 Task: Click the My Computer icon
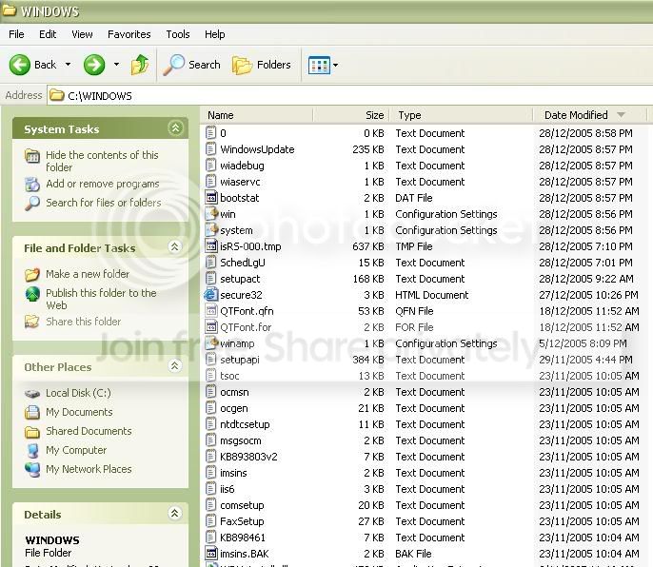tap(32, 450)
